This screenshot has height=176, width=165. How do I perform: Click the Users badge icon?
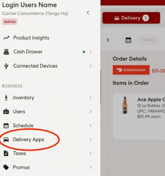pos(6,112)
